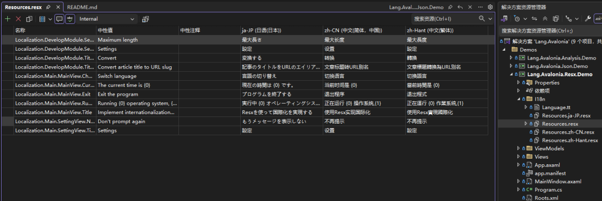Open the Internal access modifier dropdown

pos(107,19)
